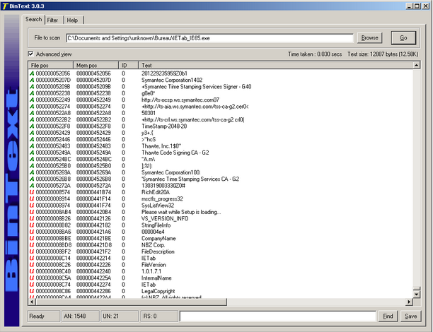
Task: Click the UN: 21 status bar entry
Action: 120,316
